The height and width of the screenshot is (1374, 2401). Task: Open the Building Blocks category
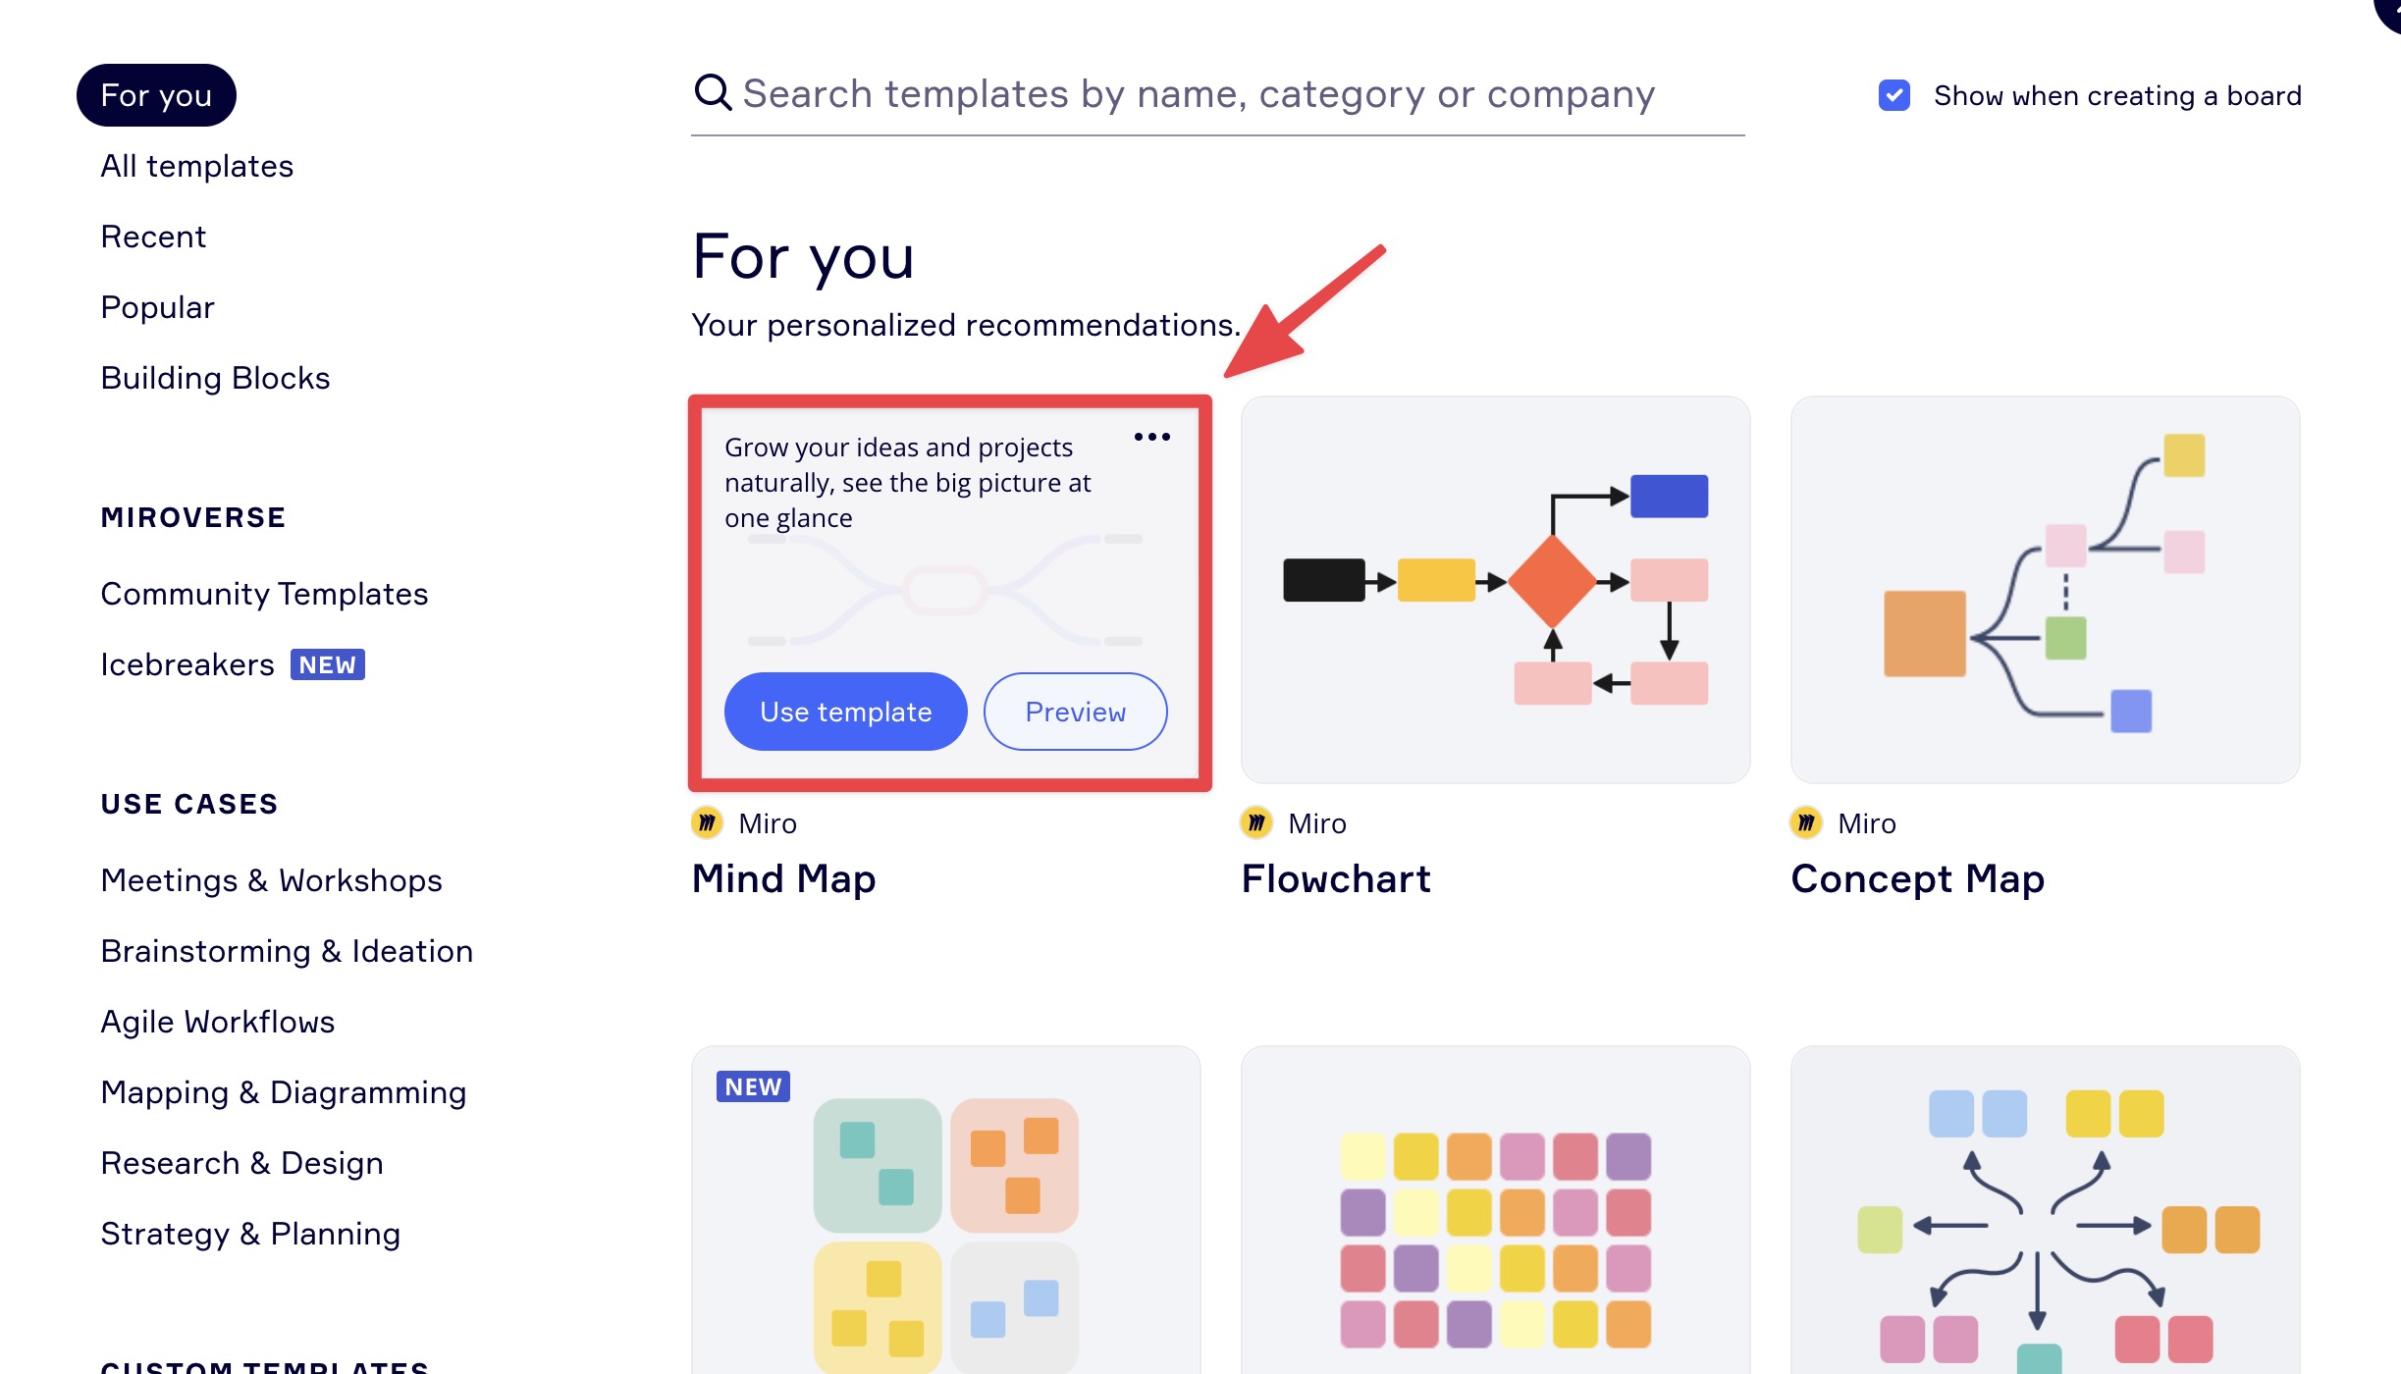coord(215,378)
